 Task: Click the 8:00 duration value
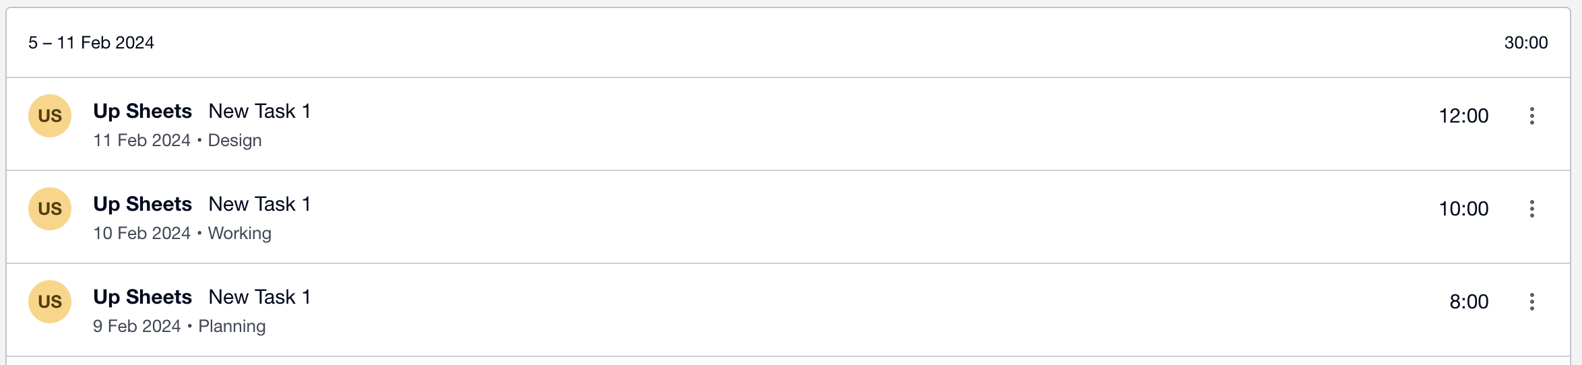click(x=1469, y=302)
